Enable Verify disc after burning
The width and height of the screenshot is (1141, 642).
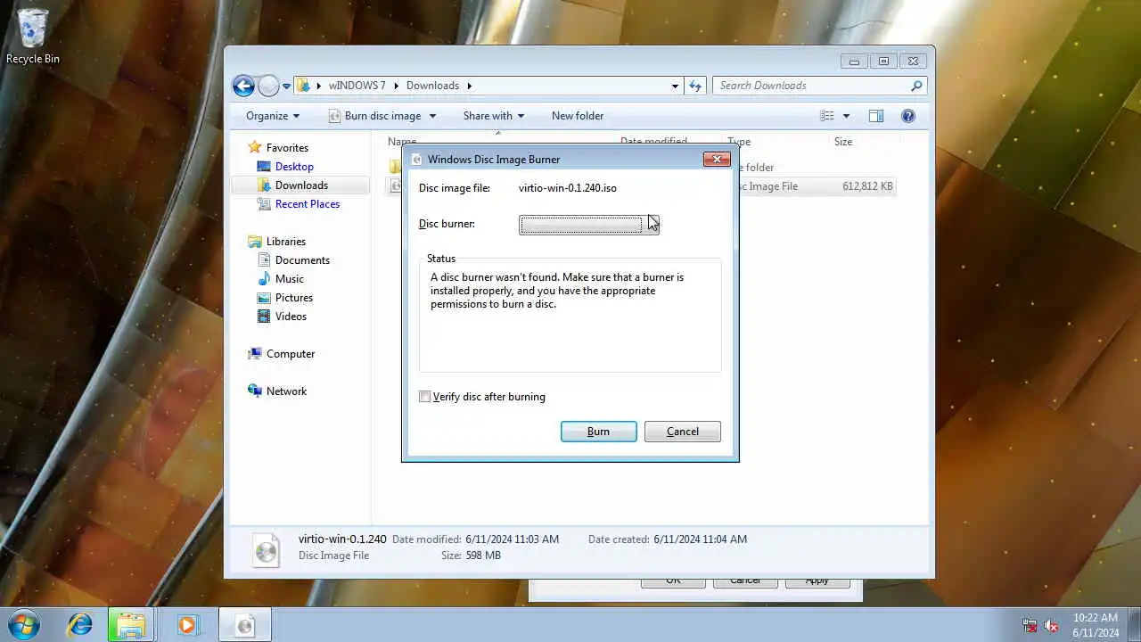pyautogui.click(x=425, y=397)
